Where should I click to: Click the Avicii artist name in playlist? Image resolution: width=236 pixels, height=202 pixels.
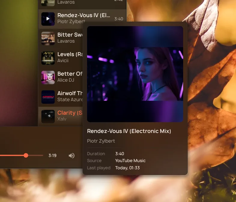(63, 60)
